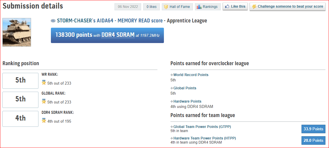329x148 pixels.
Task: Click the DDR4 SDRAM rank 4th box
Action: click(x=20, y=119)
